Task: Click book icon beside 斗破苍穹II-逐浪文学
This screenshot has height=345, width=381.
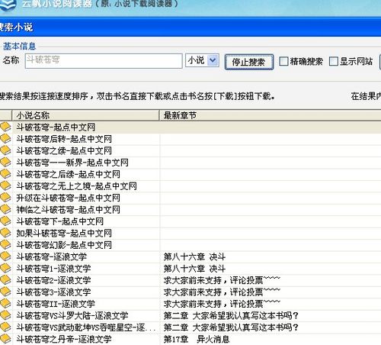Action: tap(5, 304)
